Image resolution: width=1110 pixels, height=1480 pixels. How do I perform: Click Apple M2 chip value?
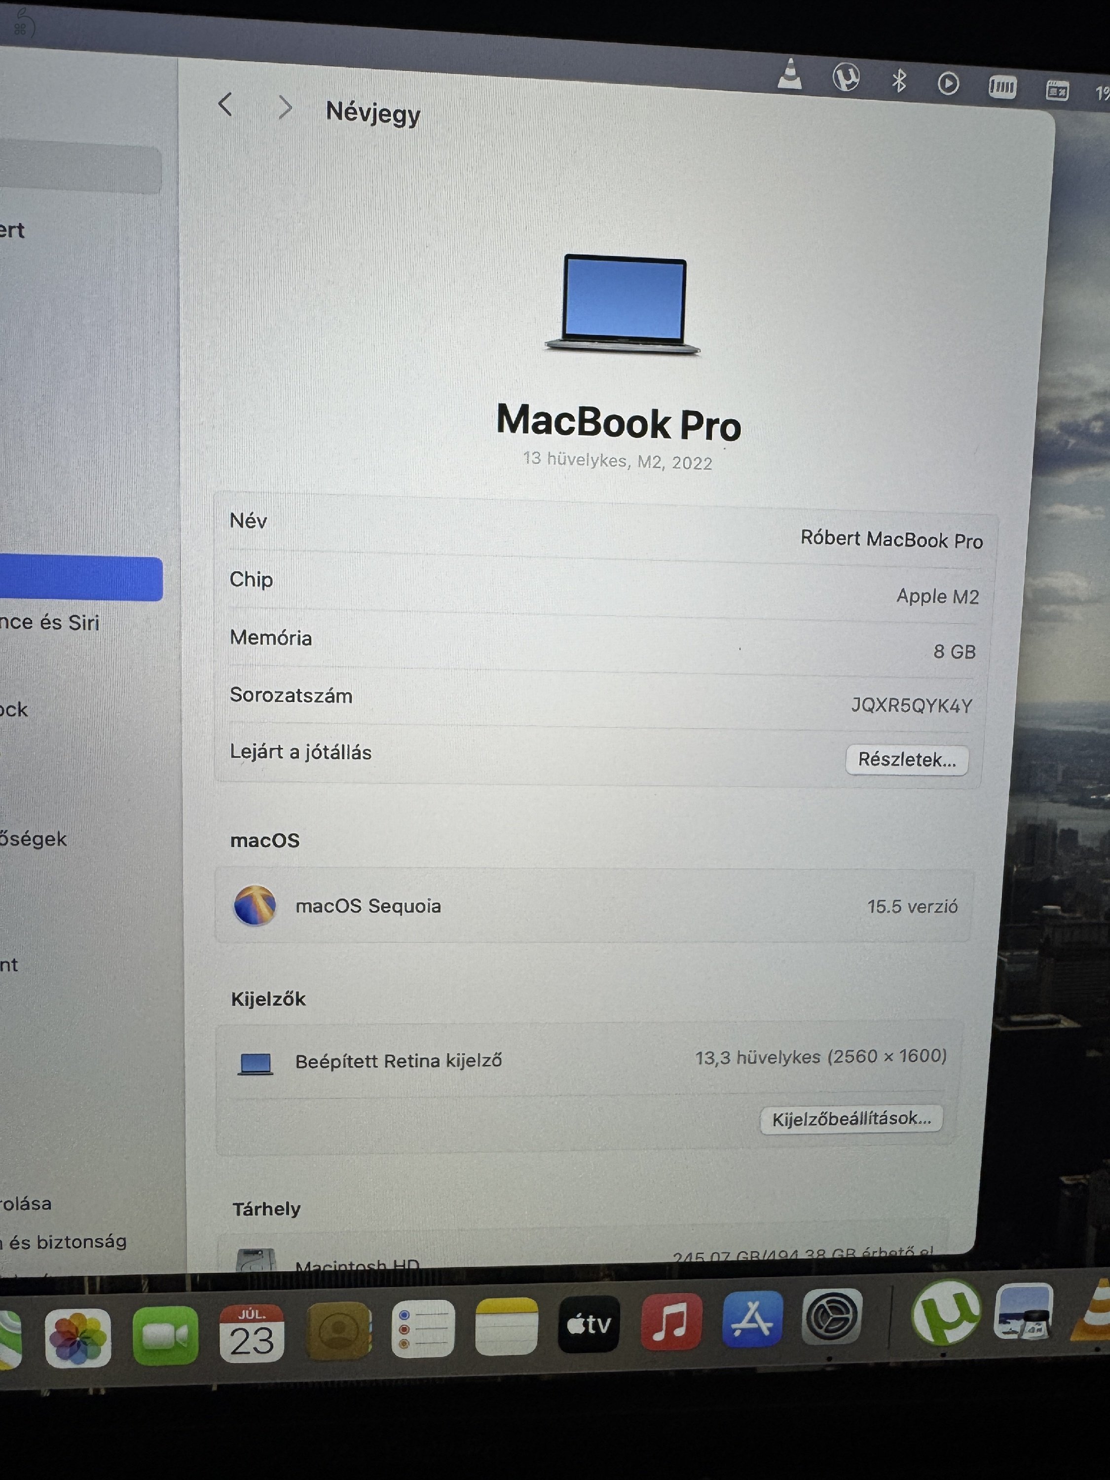pos(937,596)
